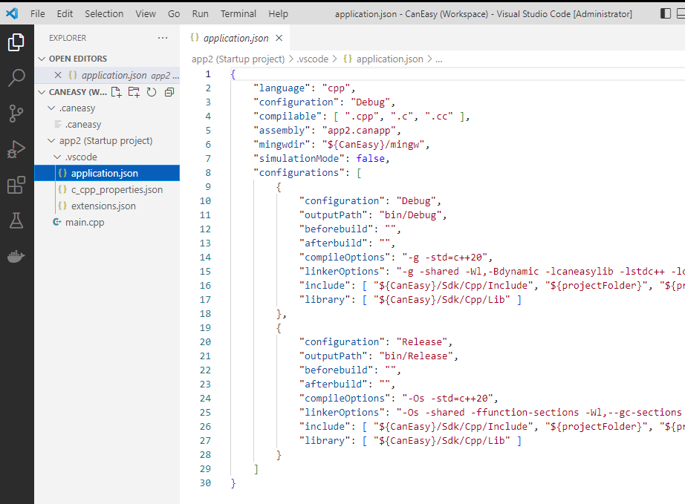Click app2 (Startup project) breadcrumb

coord(238,59)
